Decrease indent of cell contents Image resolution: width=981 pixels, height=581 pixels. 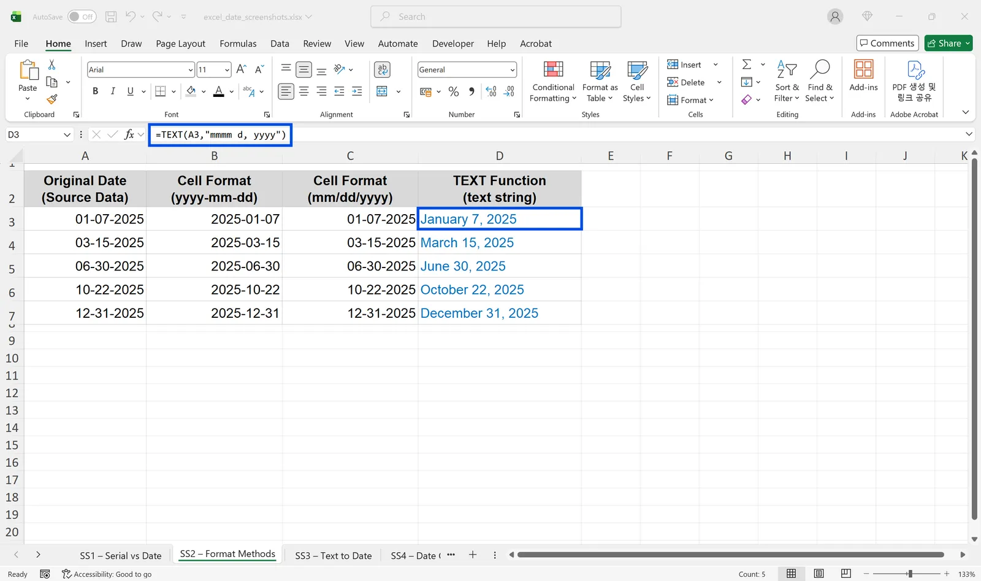[339, 91]
